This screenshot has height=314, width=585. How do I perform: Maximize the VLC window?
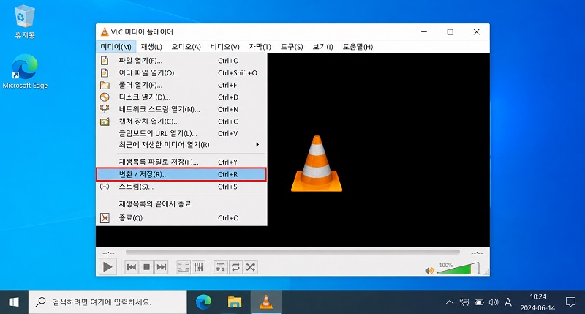tap(450, 32)
